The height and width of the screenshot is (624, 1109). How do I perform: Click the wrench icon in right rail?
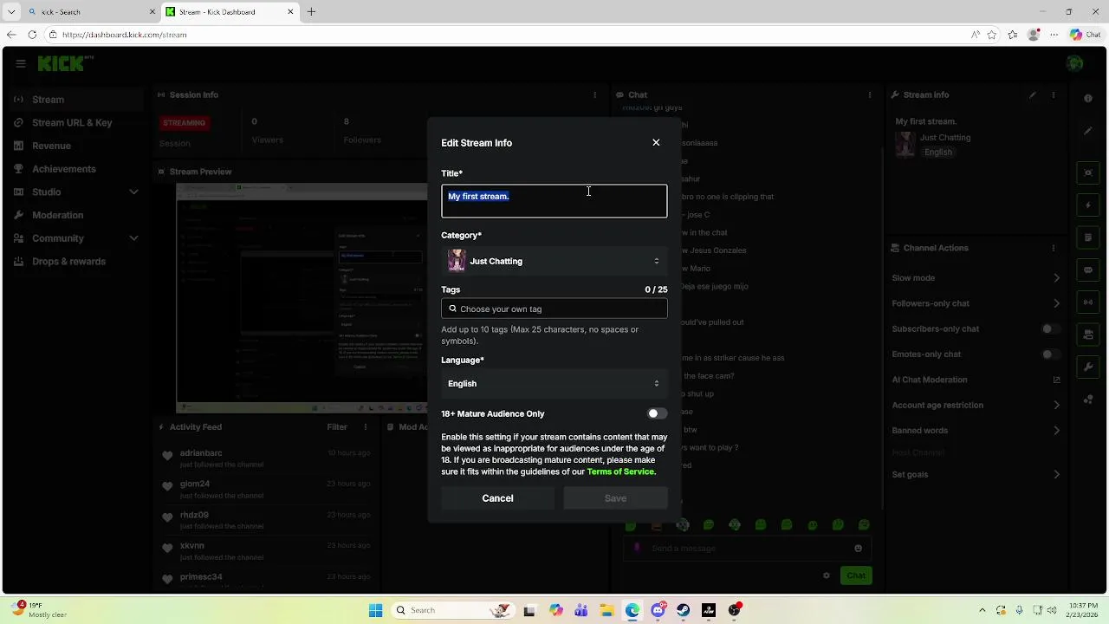pos(1088,367)
